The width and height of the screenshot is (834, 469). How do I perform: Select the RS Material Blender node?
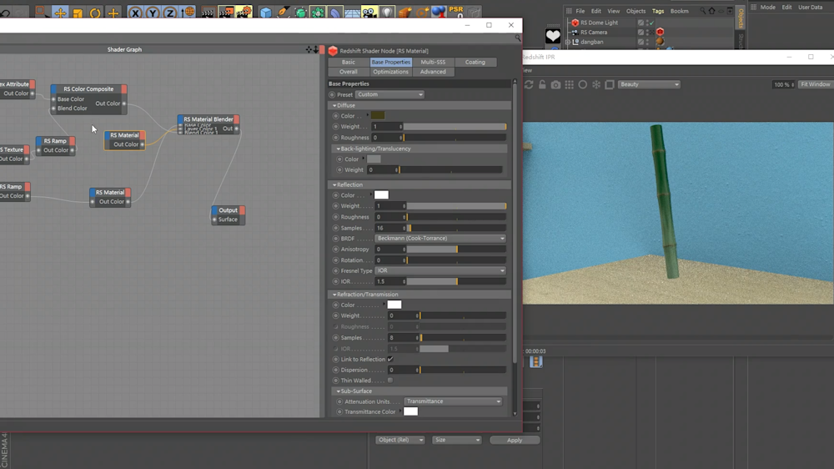(x=208, y=119)
